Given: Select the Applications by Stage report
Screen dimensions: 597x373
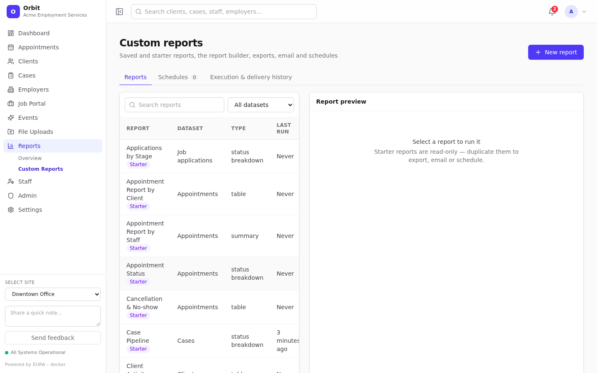Looking at the screenshot, I should point(209,156).
